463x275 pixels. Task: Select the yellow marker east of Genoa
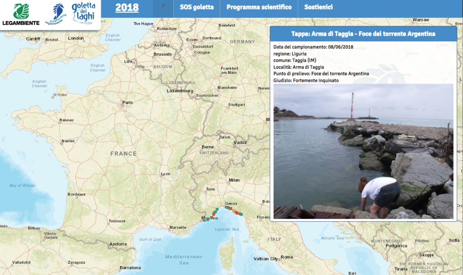pos(234,210)
